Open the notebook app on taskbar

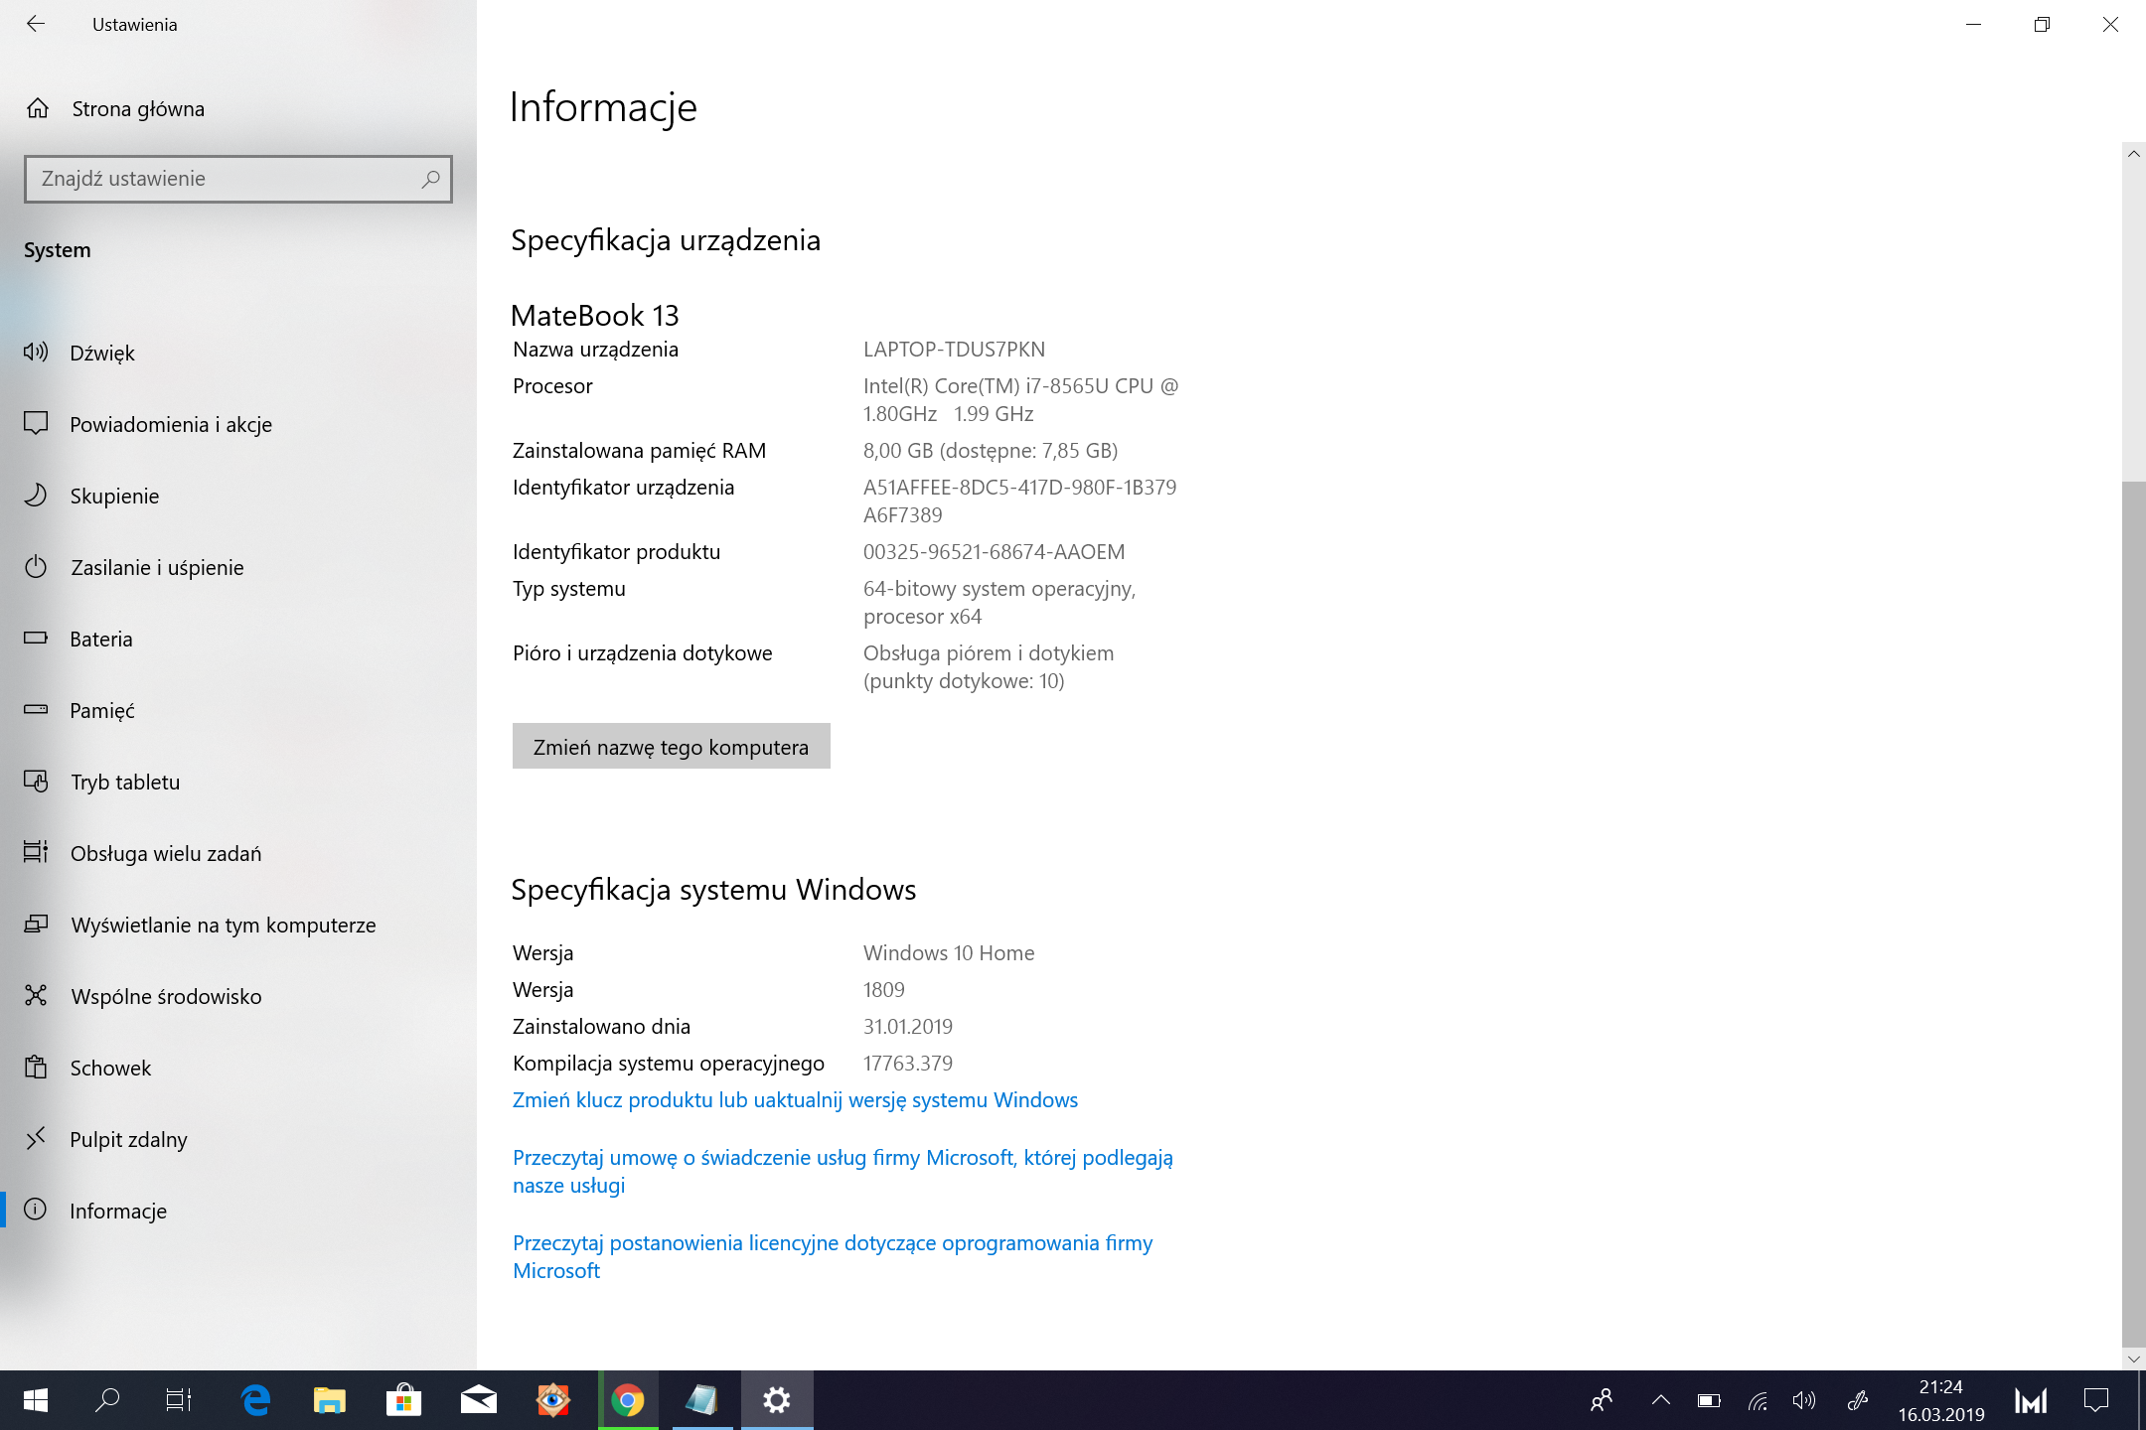(x=702, y=1400)
